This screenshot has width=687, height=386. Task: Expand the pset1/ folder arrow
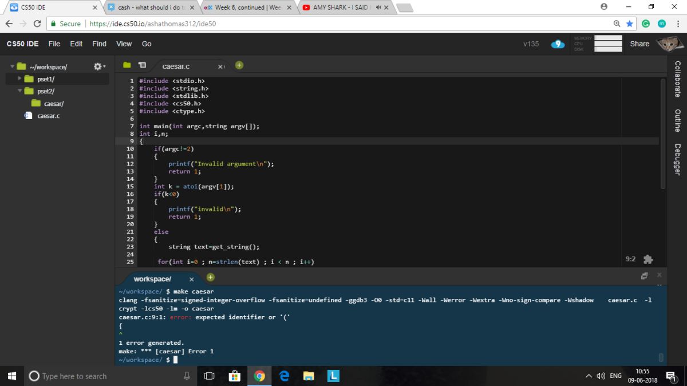19,78
